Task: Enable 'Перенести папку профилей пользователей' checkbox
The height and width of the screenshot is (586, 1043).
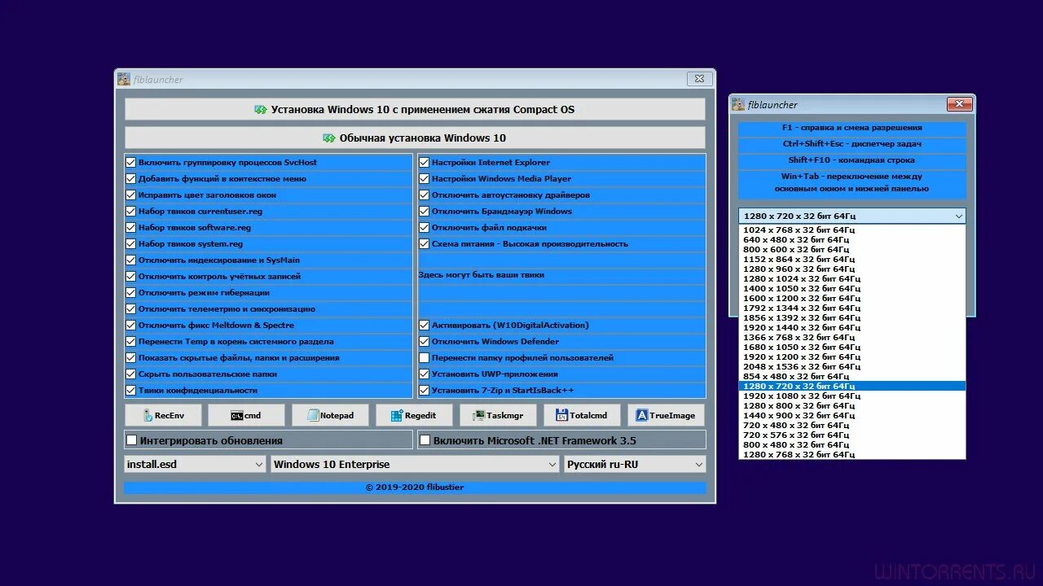Action: (x=425, y=357)
